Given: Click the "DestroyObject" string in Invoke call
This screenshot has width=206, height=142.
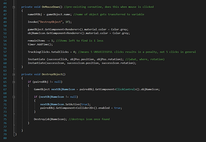Looking at the screenshot, I should [x=50, y=22].
